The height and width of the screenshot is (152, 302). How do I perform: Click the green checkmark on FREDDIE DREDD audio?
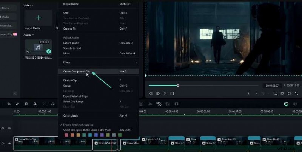[49, 51]
